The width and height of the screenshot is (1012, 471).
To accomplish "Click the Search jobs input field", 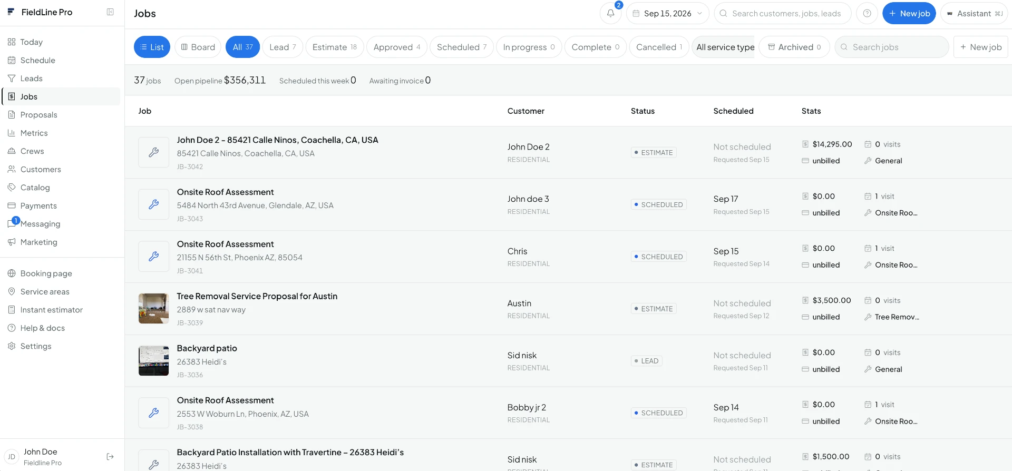I will (892, 47).
